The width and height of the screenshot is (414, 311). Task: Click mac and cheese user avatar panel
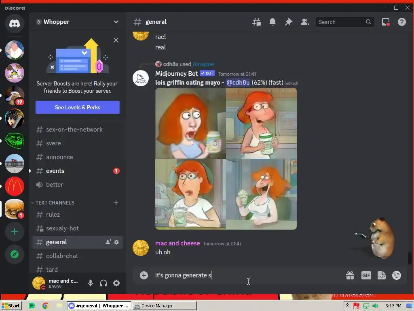57,283
